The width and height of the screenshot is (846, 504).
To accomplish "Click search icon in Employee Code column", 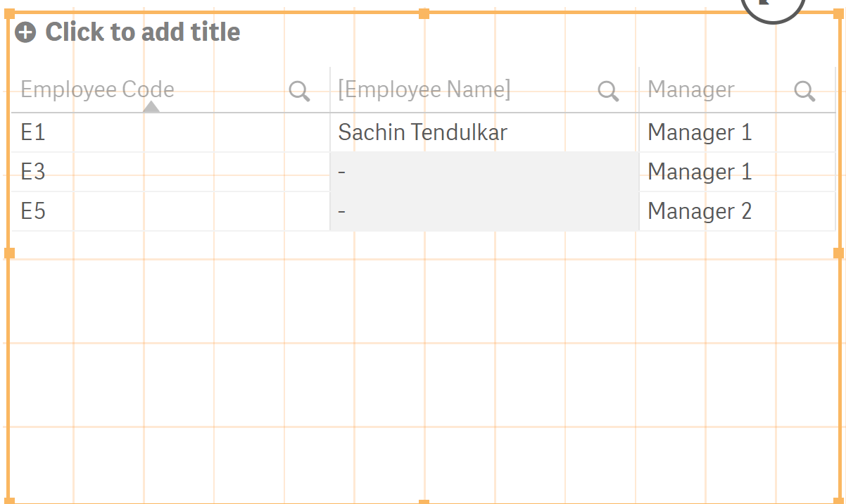I will pos(299,91).
